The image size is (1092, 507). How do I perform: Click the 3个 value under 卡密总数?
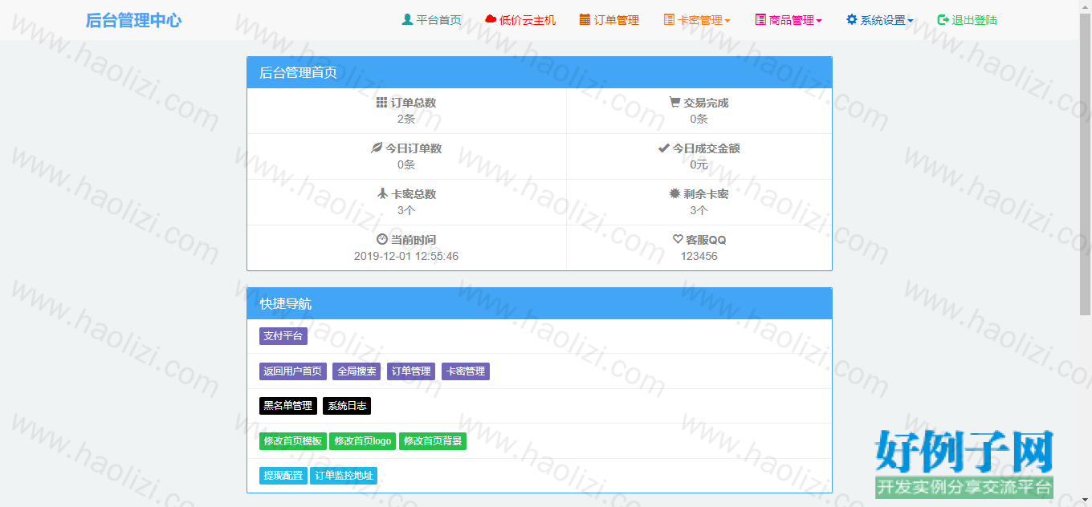click(x=406, y=210)
